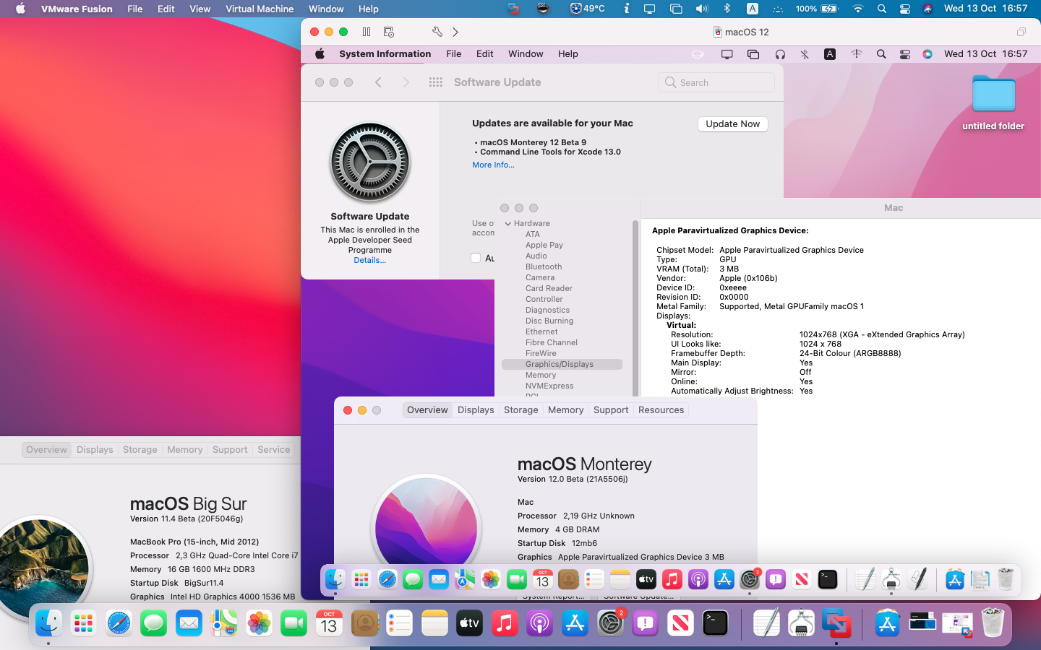Select Support tab in Monterey About window
The width and height of the screenshot is (1041, 650).
pos(611,410)
